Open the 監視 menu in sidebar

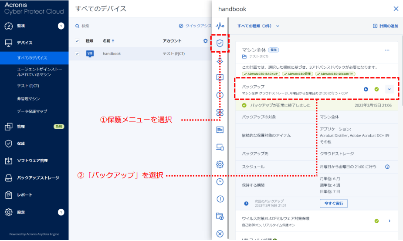click(x=21, y=26)
